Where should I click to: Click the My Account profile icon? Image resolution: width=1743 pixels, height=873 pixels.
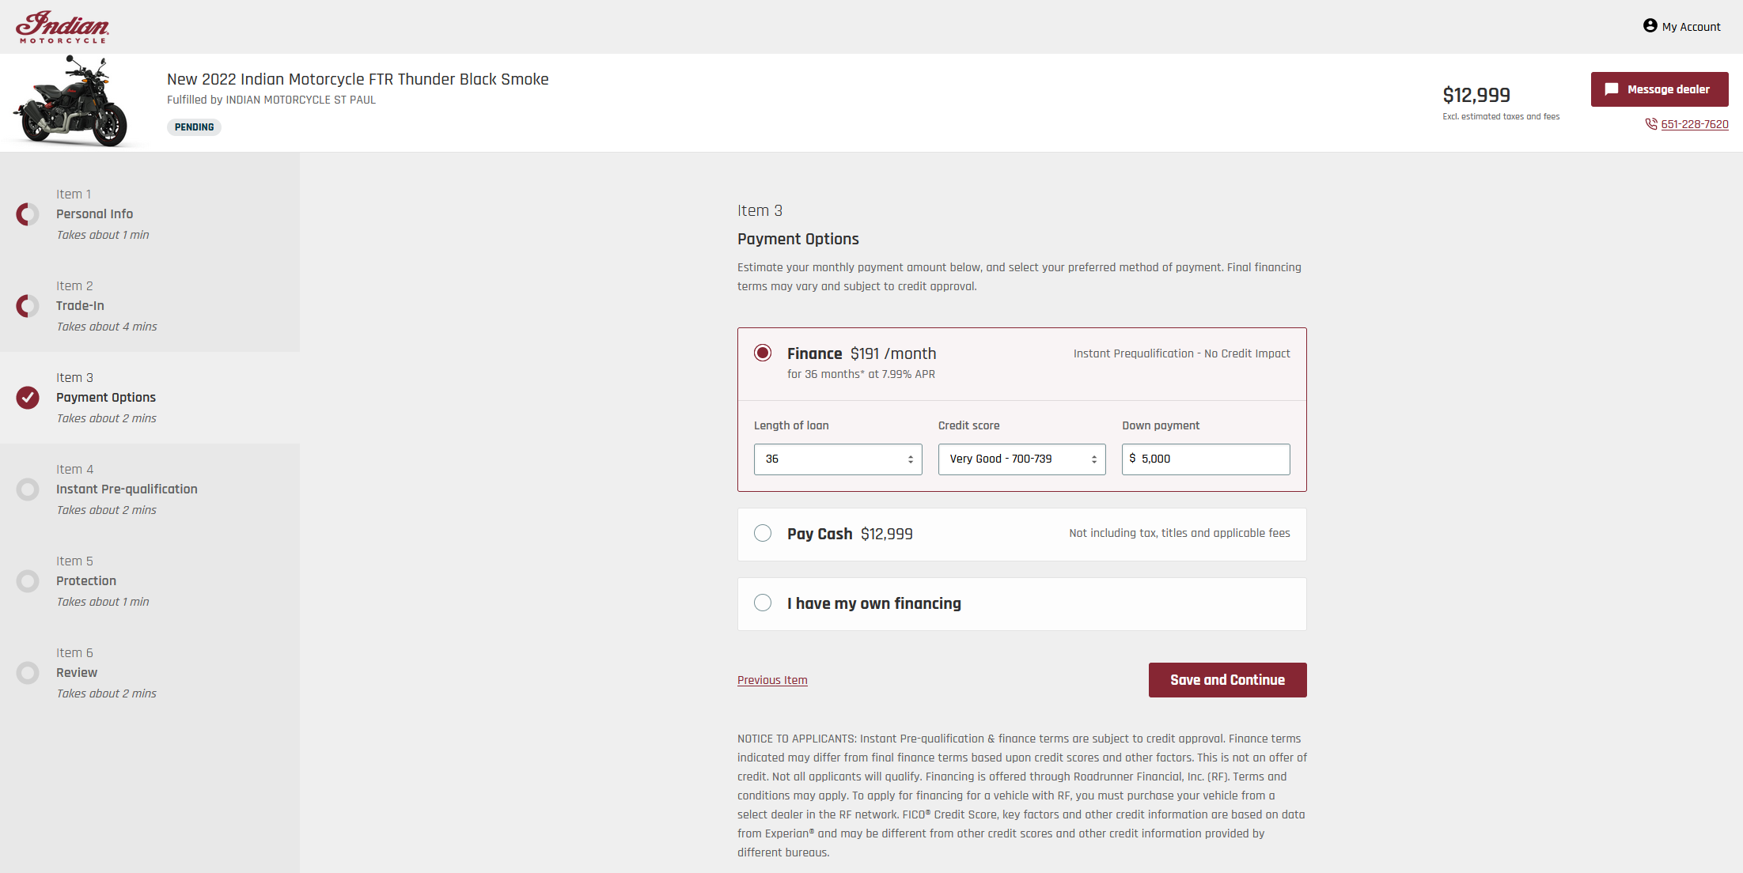[1650, 26]
